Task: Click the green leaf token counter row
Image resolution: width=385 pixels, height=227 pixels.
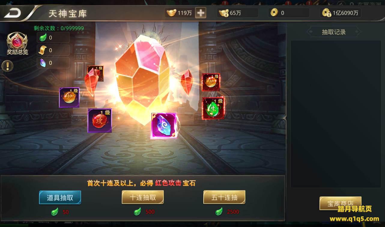Action: tap(53, 38)
